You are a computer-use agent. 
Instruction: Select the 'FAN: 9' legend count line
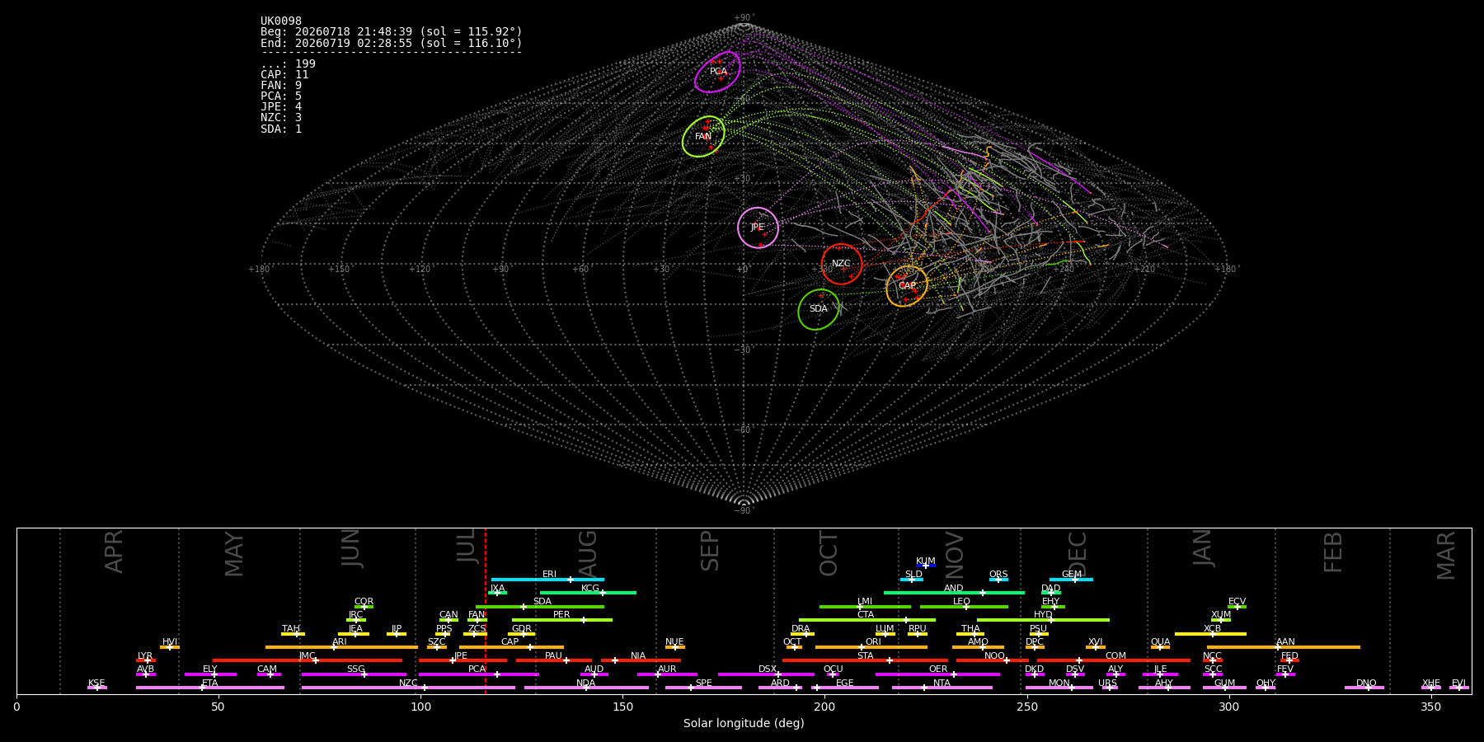(x=281, y=85)
